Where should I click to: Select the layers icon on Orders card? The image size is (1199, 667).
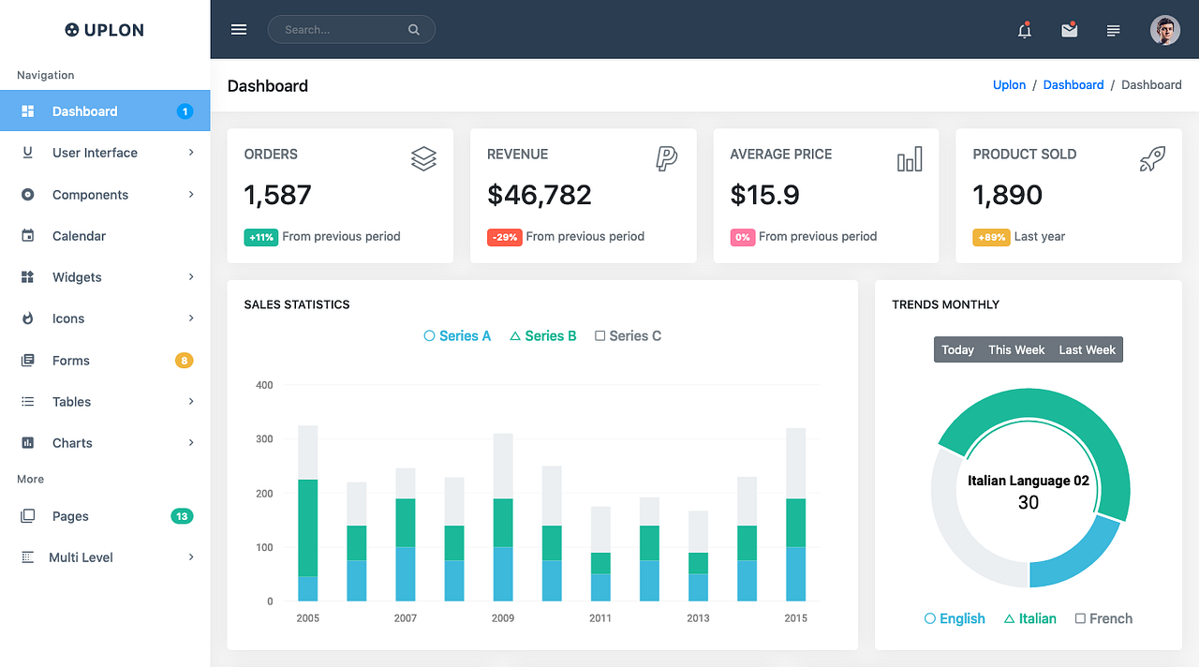coord(423,158)
